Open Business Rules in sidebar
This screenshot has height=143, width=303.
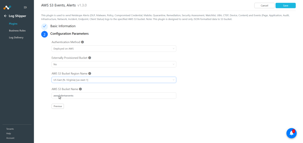tap(17, 31)
